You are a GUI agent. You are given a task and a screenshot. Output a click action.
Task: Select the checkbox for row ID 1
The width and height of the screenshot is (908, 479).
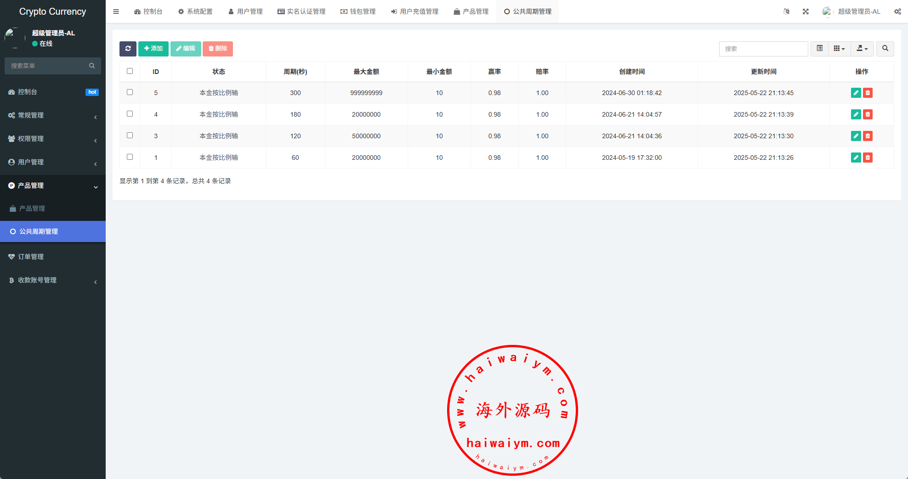coord(130,157)
